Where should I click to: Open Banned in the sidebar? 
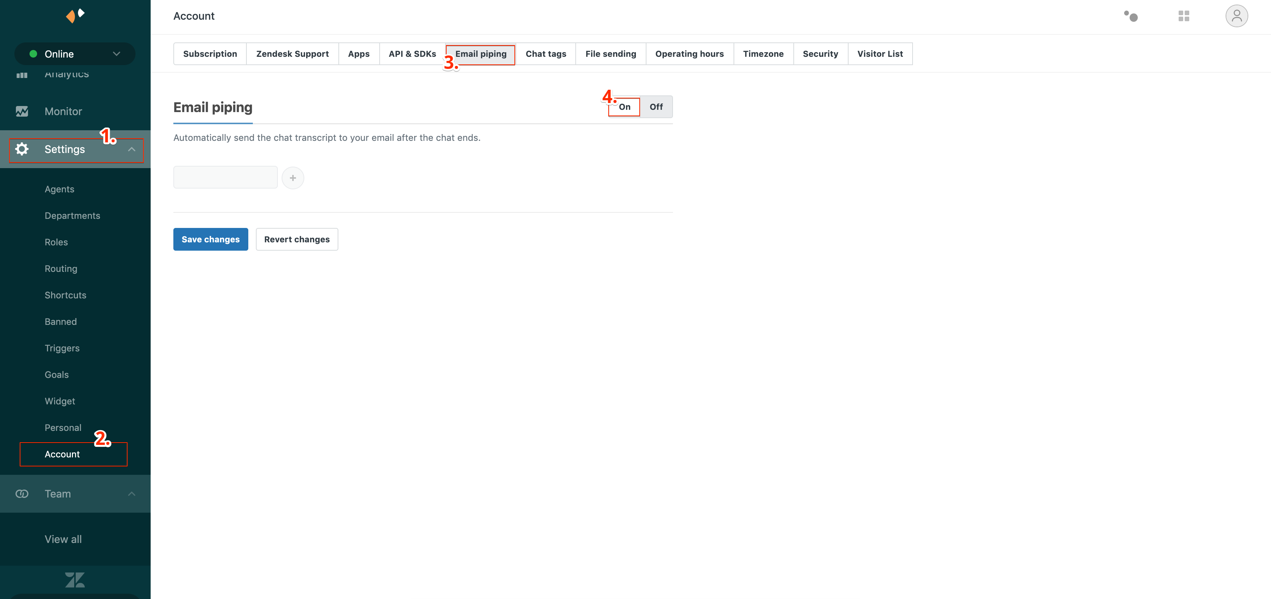pyautogui.click(x=61, y=322)
